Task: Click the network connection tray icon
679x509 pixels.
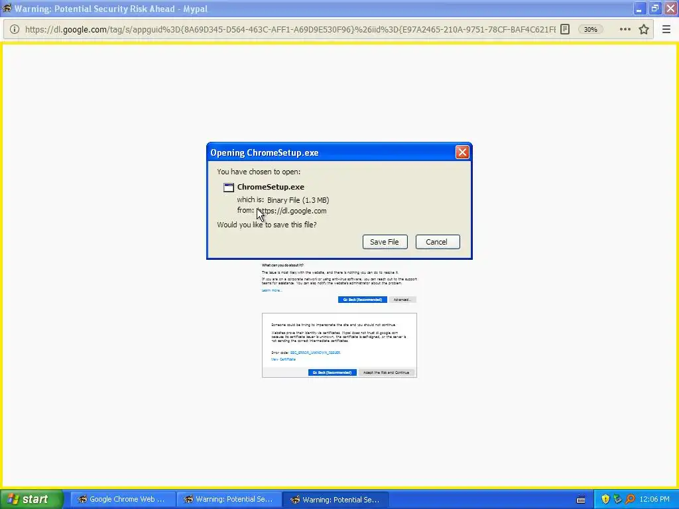Action: click(617, 499)
